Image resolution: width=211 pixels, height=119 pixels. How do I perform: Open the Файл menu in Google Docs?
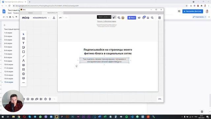pyautogui.click(x=10, y=13)
